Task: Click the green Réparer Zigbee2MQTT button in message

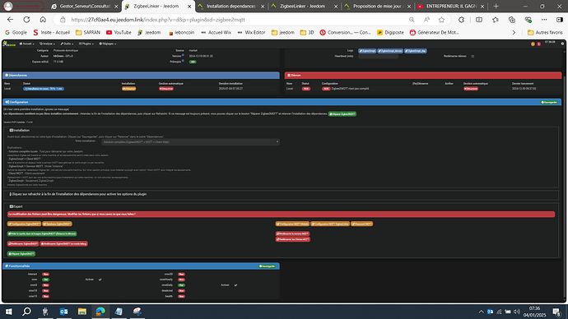Action: pos(342,114)
